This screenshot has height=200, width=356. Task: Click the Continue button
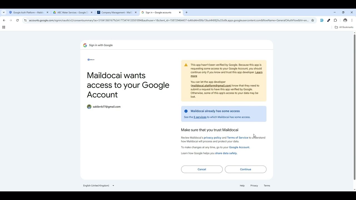click(x=246, y=169)
